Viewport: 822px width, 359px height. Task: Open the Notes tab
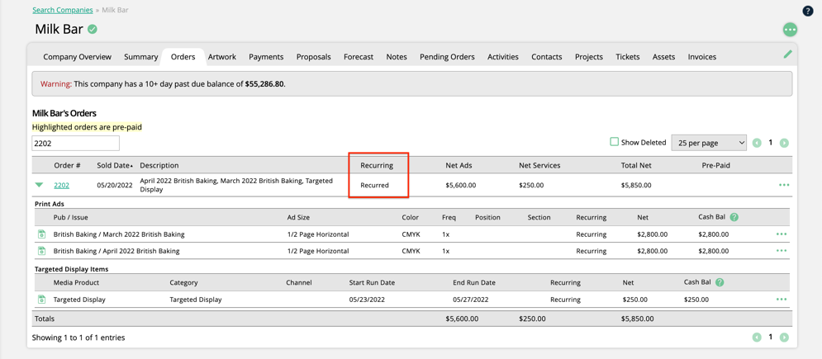[x=397, y=56]
